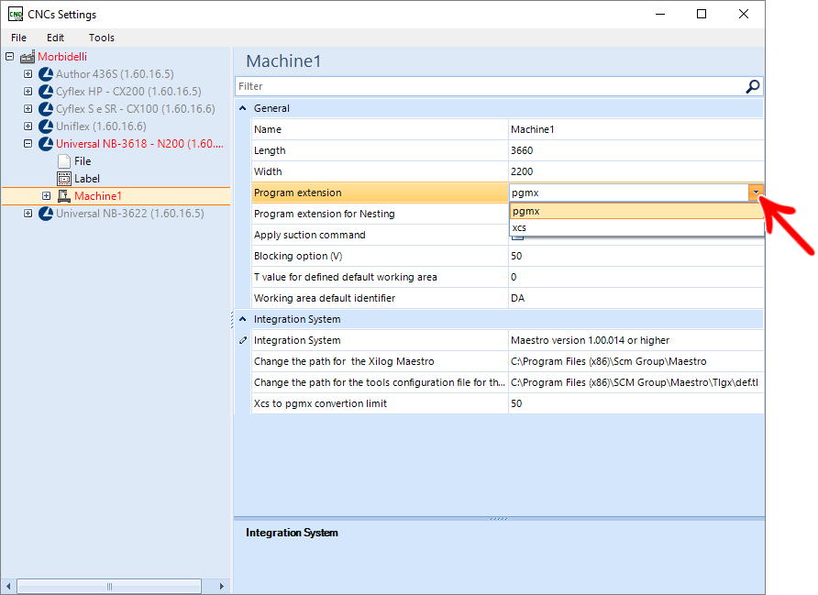Click the Machine1 CNC icon
Screen dimensions: 818x595
click(64, 196)
